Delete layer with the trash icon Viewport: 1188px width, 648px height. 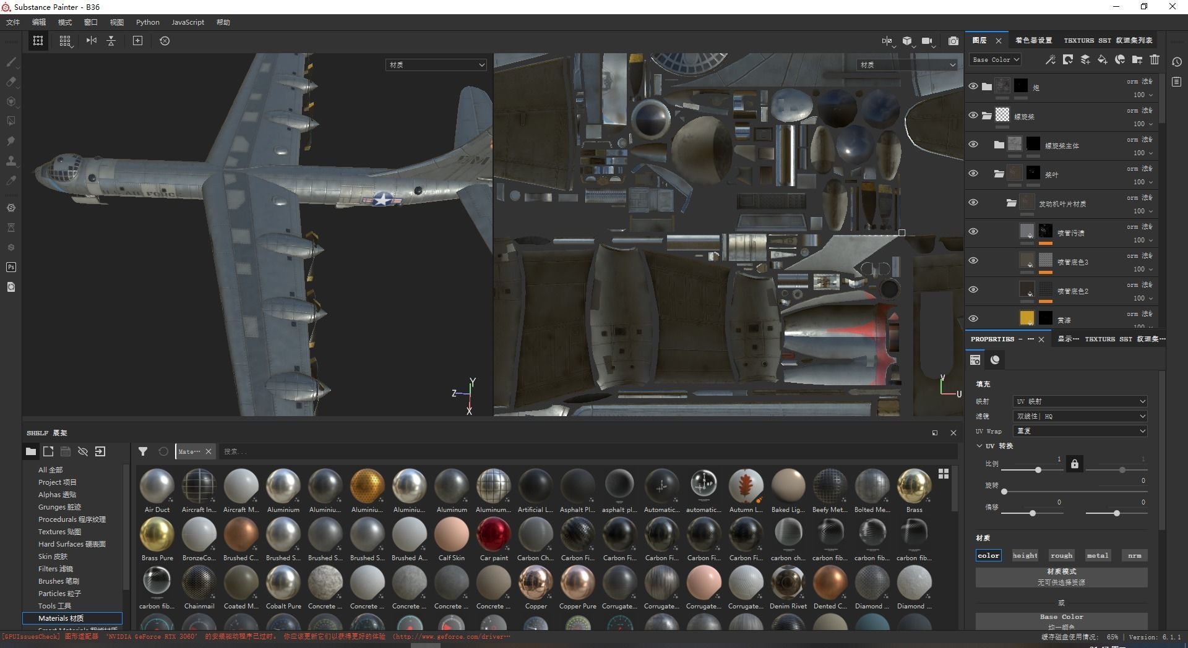[x=1155, y=59]
